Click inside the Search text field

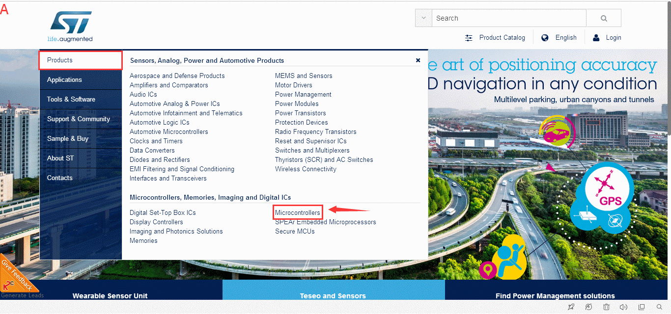[509, 18]
